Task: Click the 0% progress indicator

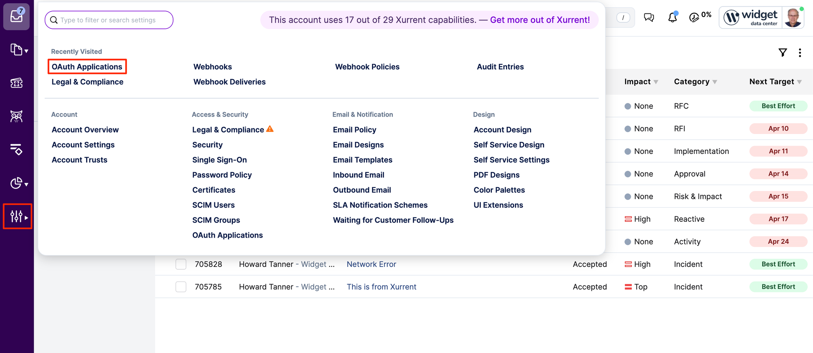Action: click(700, 17)
